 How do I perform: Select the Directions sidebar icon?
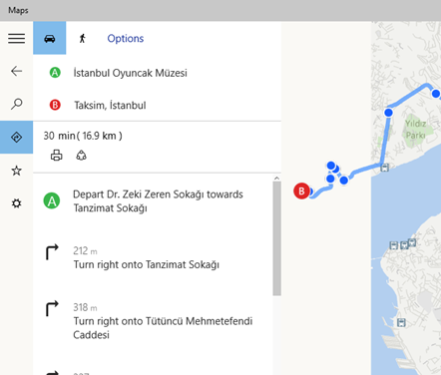pos(16,137)
